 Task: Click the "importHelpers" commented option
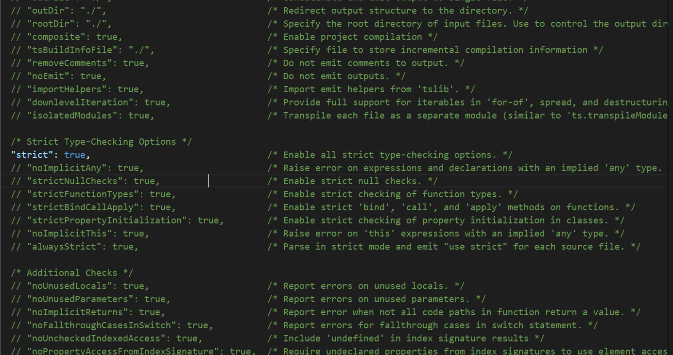78,89
